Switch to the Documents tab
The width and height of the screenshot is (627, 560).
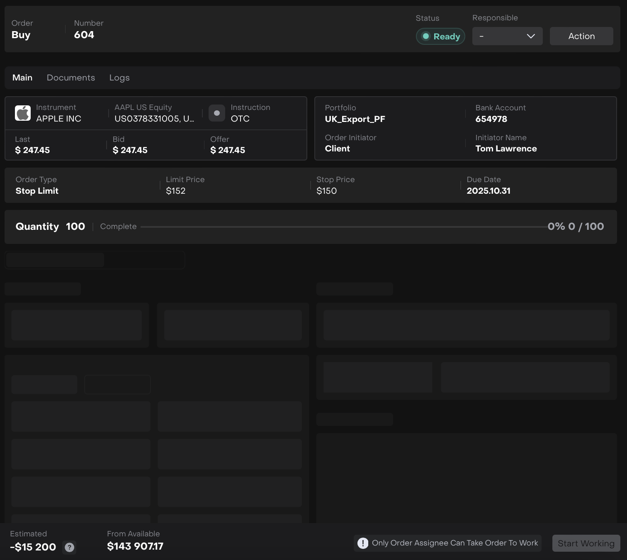(71, 78)
